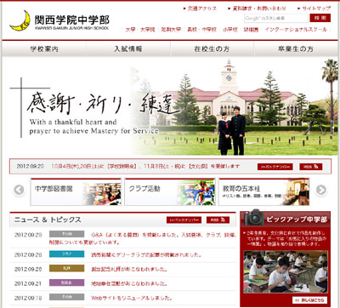Open the 教育の五本柱 banner
Screen dimensions: 340x308
pos(264,191)
